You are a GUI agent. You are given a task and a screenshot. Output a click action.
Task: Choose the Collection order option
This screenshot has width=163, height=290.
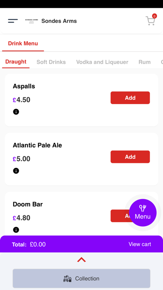[x=81, y=278]
